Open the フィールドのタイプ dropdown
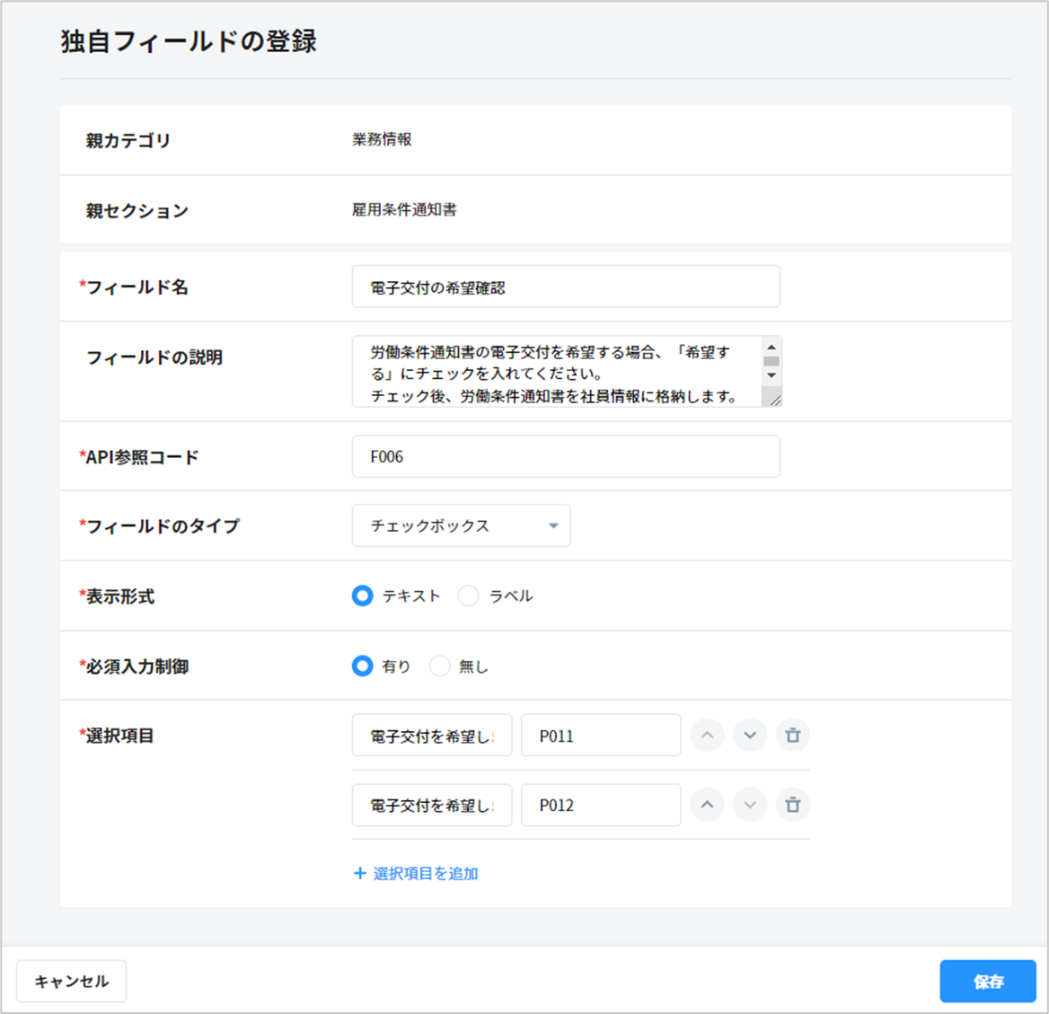 tap(461, 525)
